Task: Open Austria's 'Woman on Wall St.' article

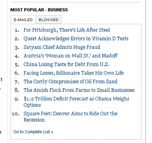Action: 70,56
